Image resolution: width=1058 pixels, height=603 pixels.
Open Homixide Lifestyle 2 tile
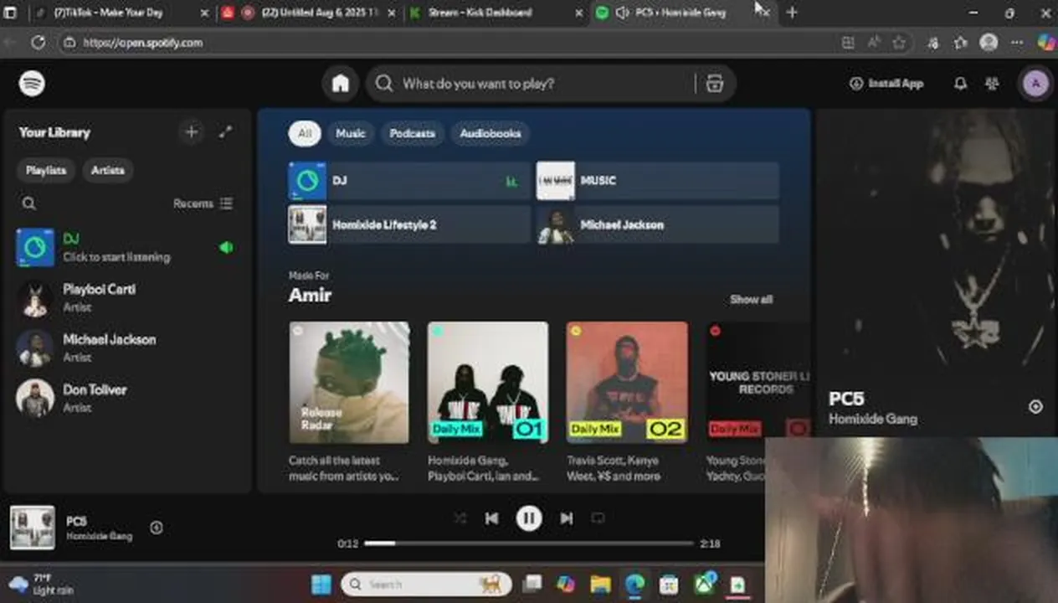point(409,224)
